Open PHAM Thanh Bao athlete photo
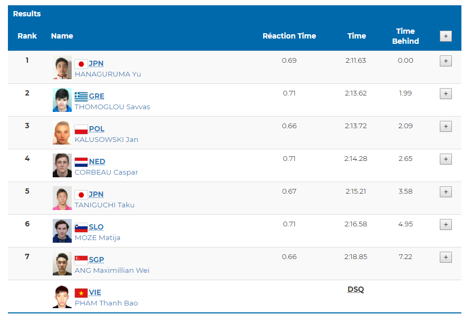This screenshot has height=315, width=463. click(62, 297)
